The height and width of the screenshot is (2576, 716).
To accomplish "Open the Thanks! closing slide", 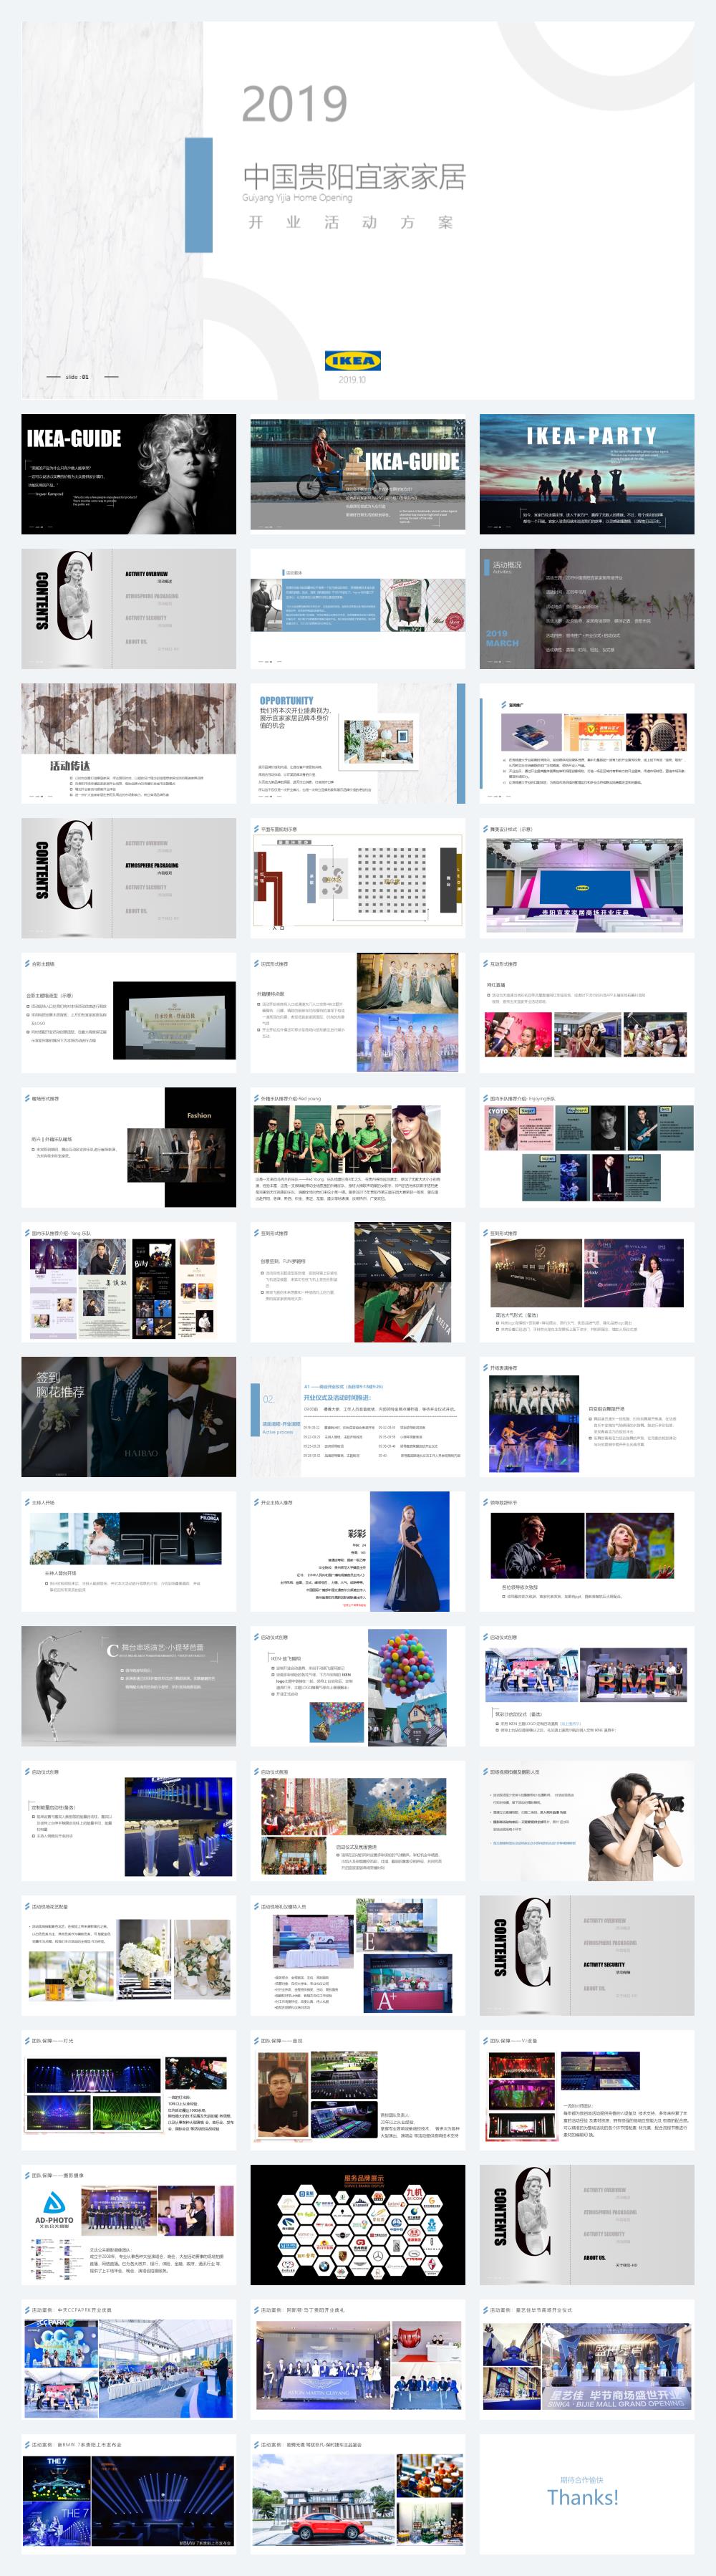I will pos(586,2494).
